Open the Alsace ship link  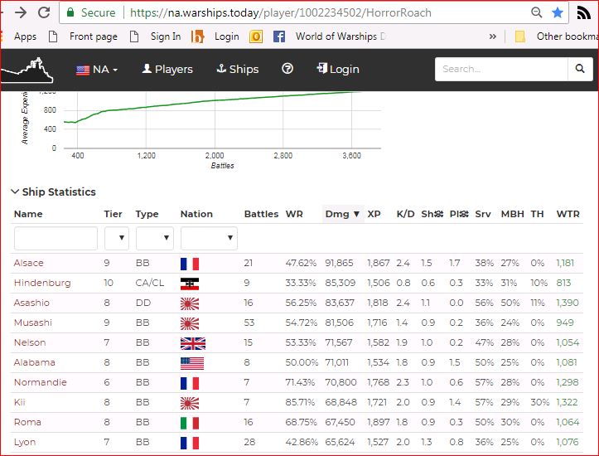(29, 263)
